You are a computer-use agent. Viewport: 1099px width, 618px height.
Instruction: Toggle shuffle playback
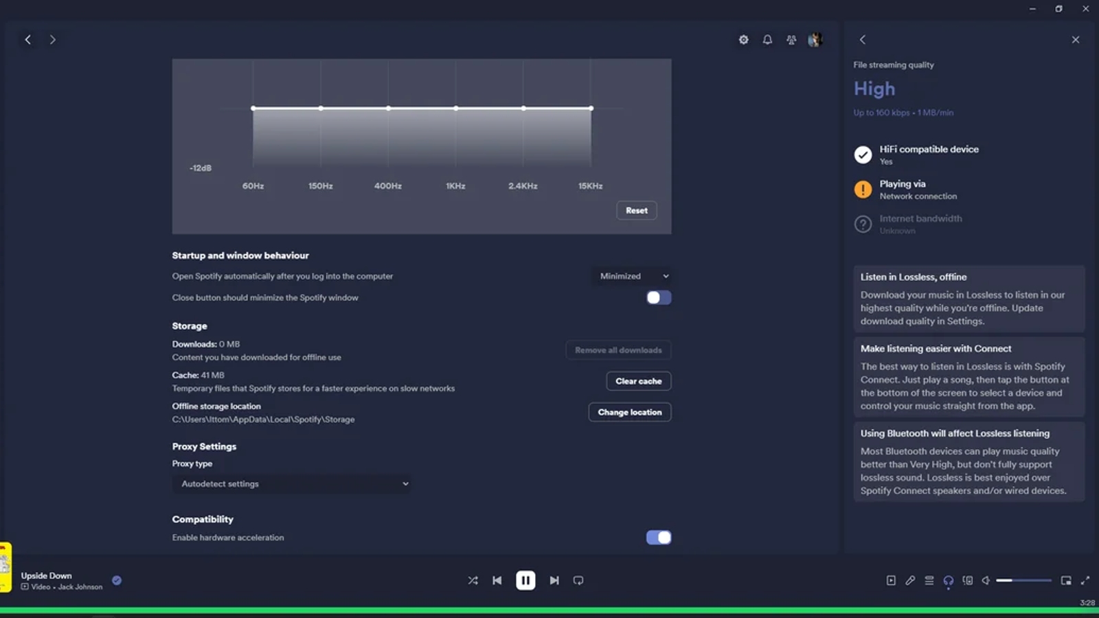[473, 580]
